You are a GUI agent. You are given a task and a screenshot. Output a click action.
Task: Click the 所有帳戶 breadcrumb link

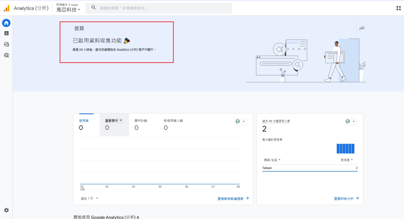point(62,5)
